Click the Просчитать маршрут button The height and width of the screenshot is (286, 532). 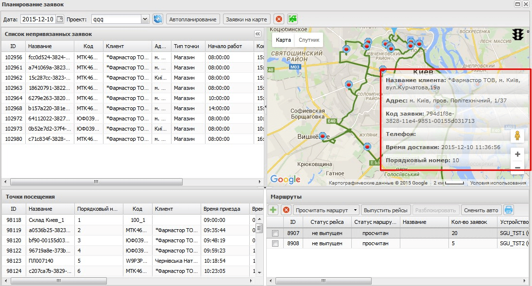click(322, 210)
